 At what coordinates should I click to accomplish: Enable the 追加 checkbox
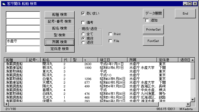[147, 20]
